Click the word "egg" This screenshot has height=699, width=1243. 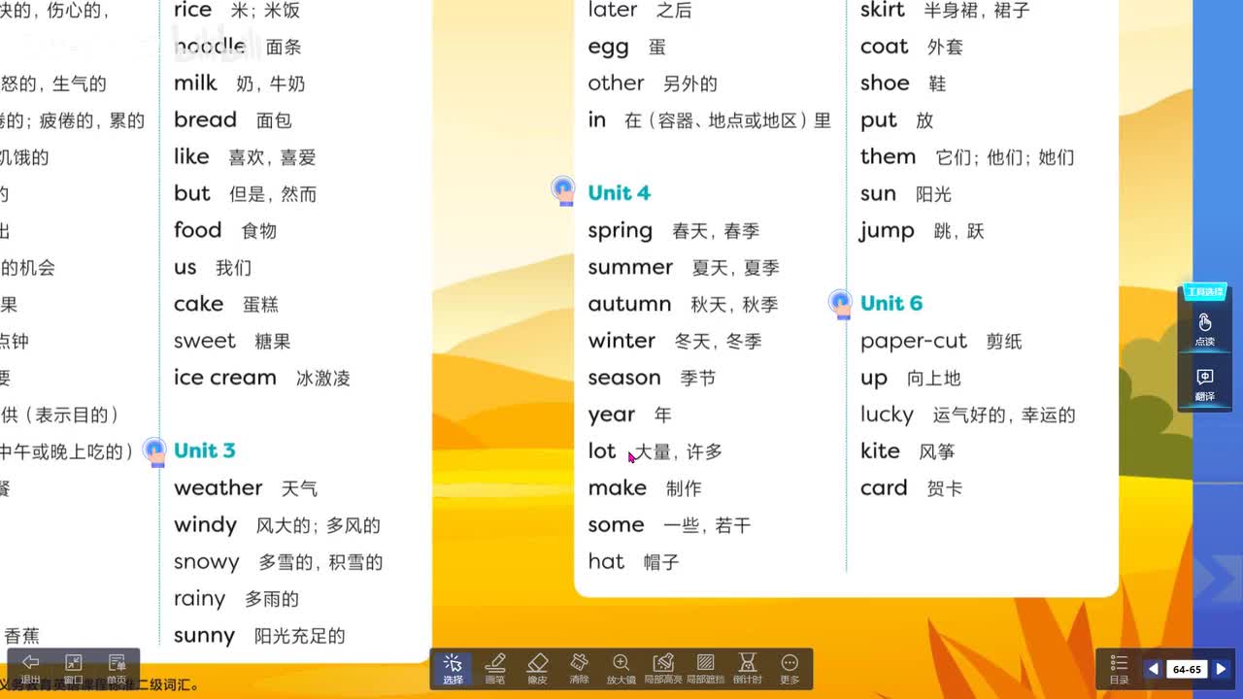pyautogui.click(x=608, y=48)
